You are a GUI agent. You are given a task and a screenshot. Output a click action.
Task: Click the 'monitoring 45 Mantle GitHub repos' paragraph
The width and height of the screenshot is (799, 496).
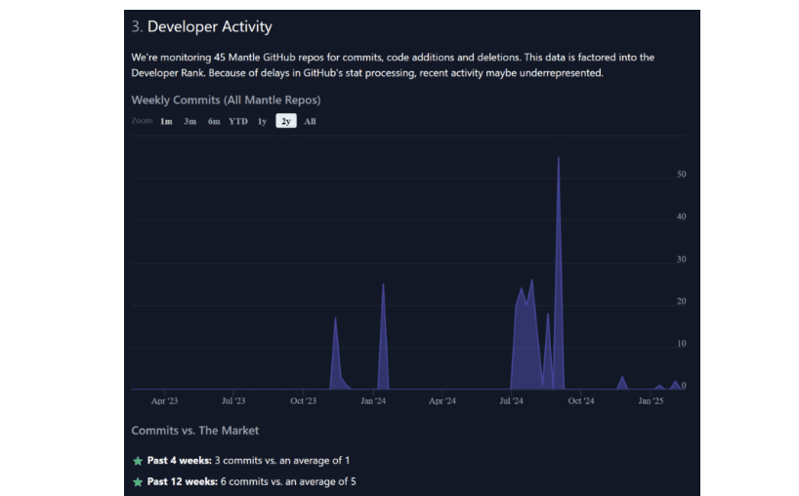point(393,64)
